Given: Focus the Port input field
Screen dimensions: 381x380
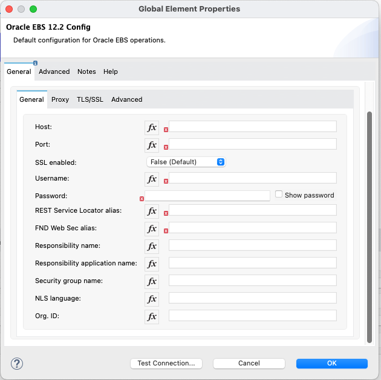Looking at the screenshot, I should (252, 144).
